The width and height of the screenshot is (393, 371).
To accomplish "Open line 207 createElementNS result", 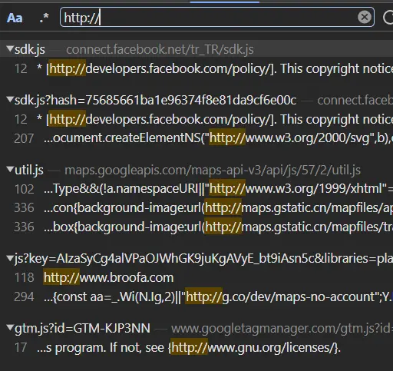I will (x=196, y=138).
